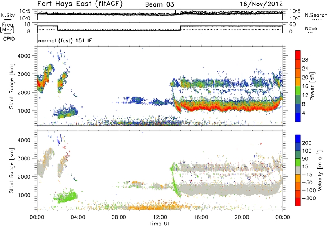This screenshot has width=327, height=226.
Task: Click the 'Power [dB]' colorbar title
Action: tap(312, 86)
